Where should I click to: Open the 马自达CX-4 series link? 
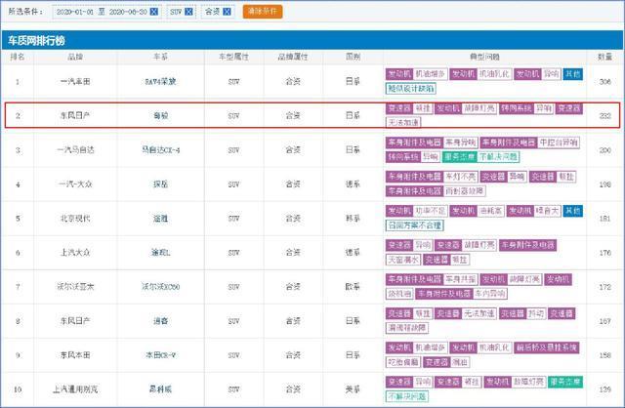(x=160, y=149)
